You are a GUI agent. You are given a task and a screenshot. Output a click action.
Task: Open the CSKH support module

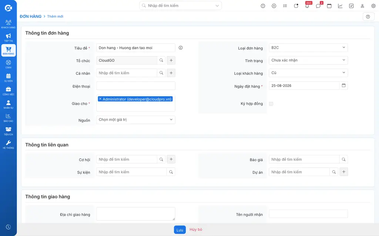[x=9, y=64]
